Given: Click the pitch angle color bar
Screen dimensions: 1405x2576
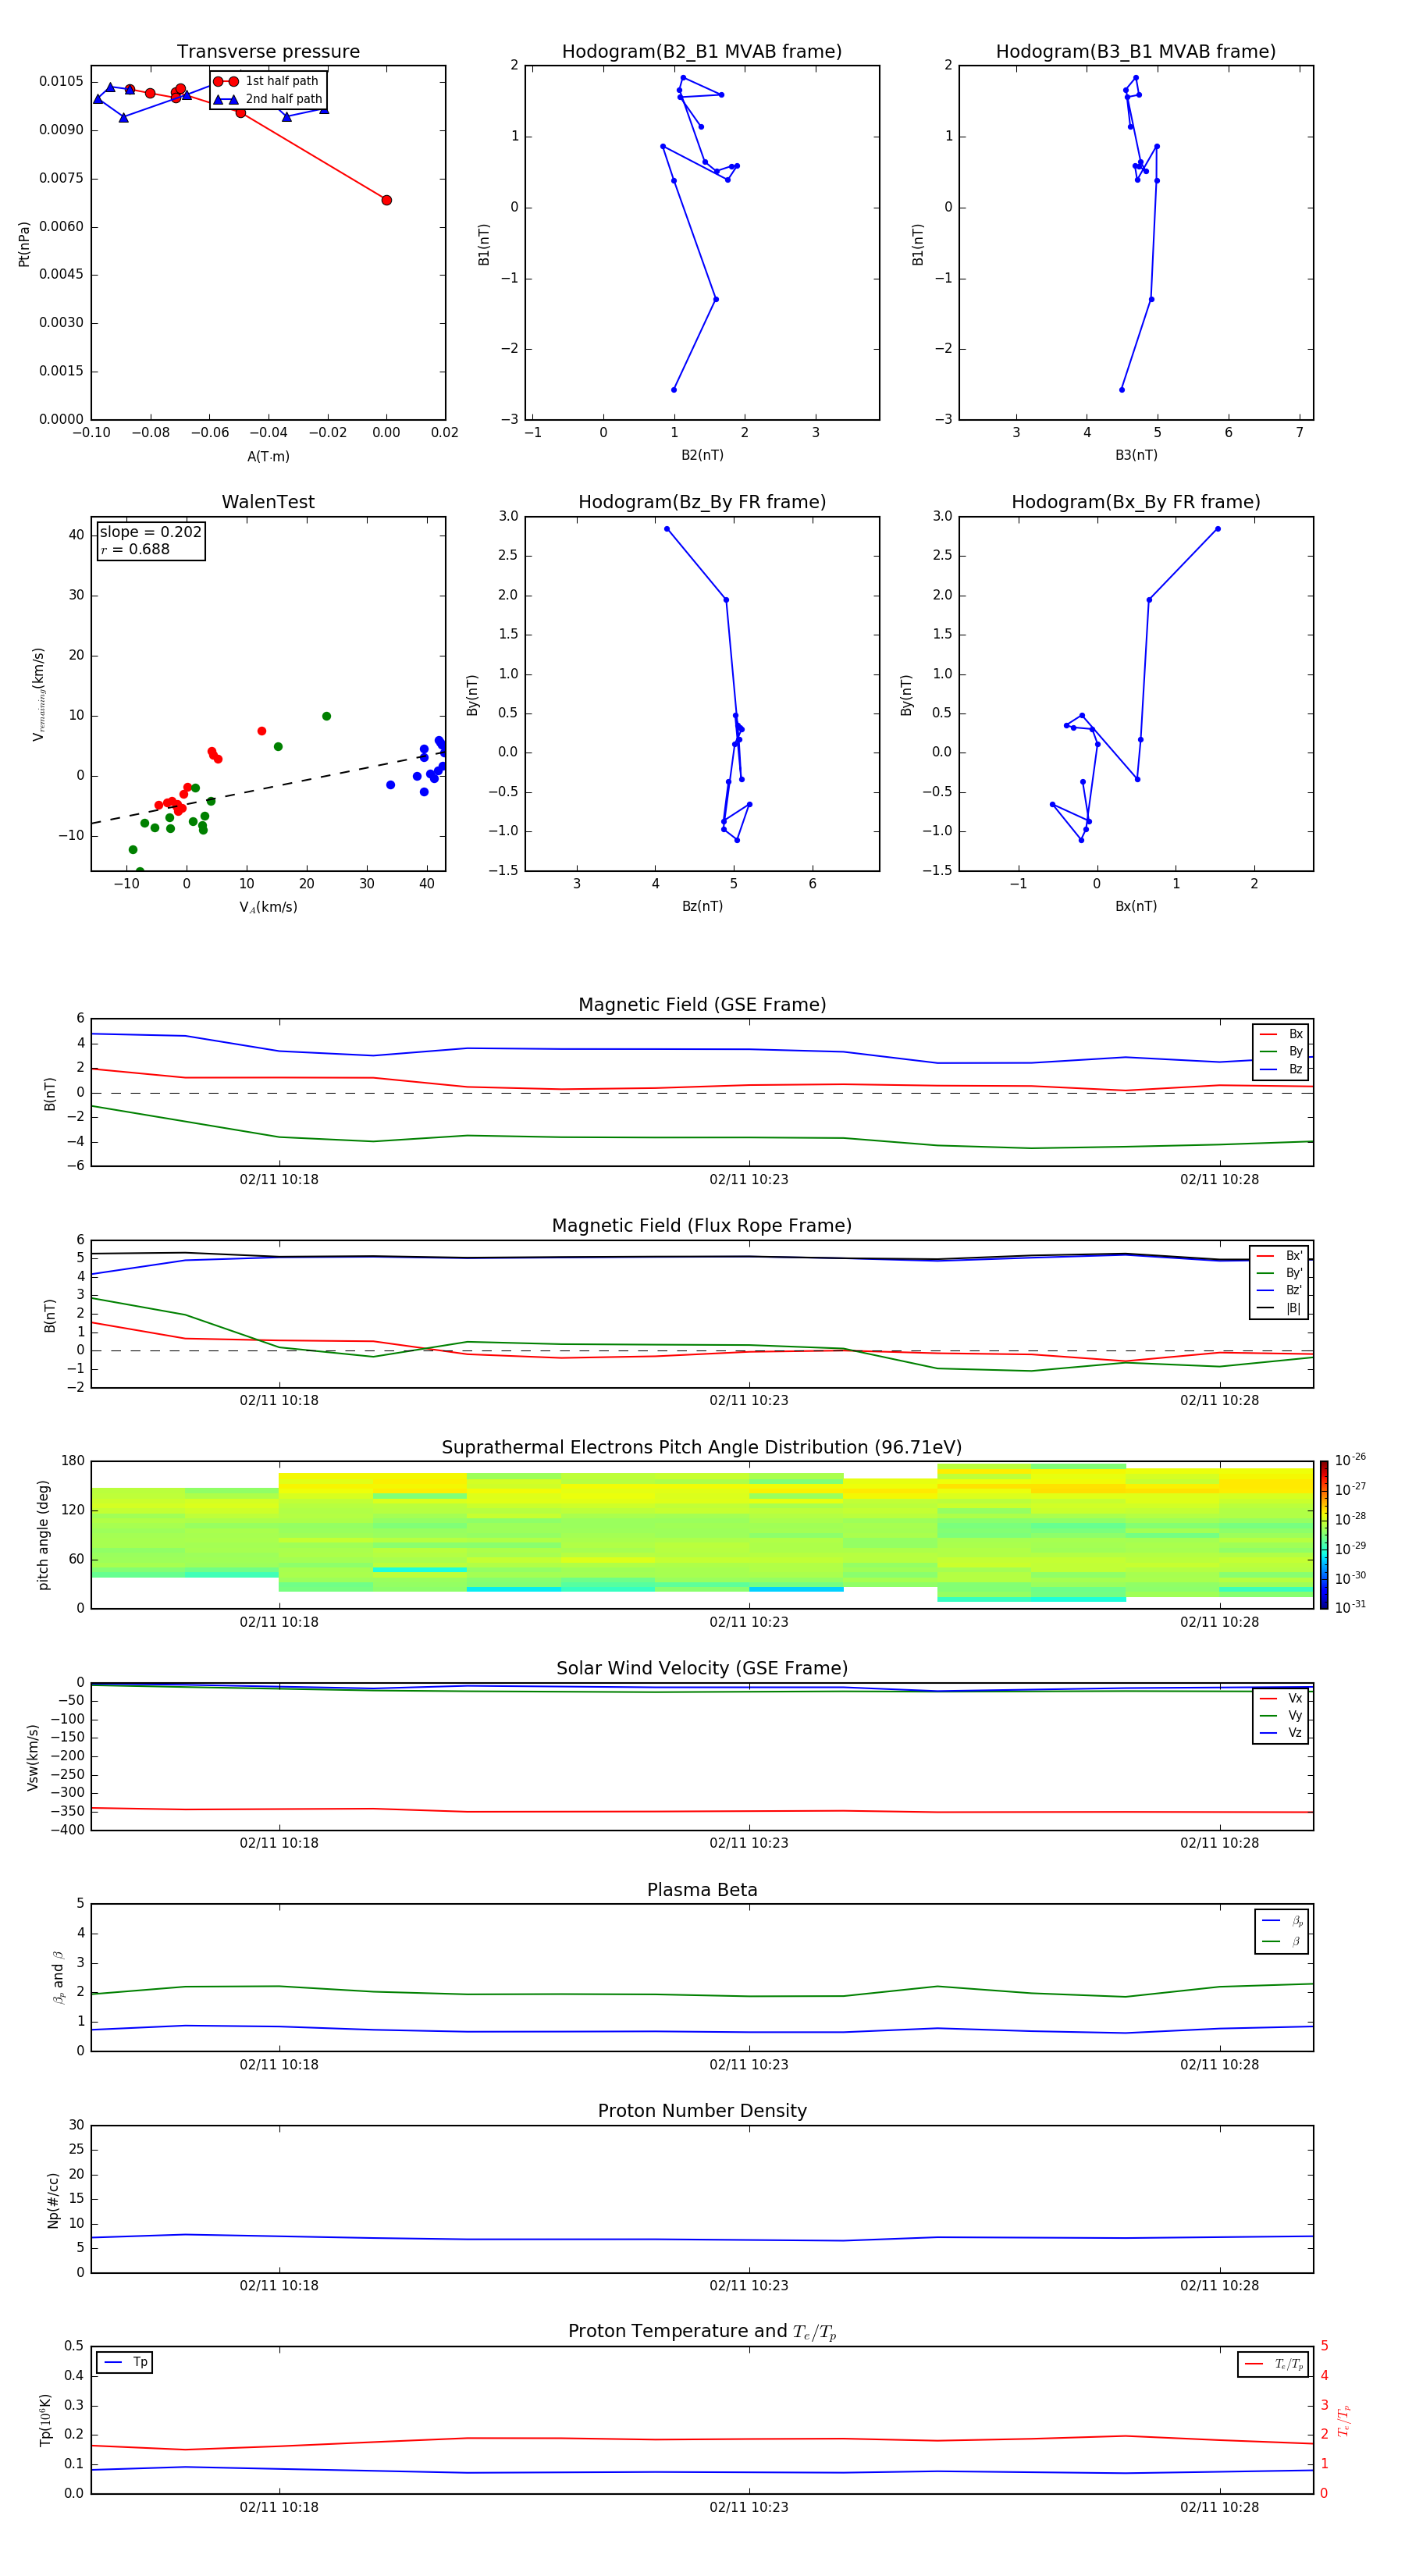Looking at the screenshot, I should (1324, 1535).
